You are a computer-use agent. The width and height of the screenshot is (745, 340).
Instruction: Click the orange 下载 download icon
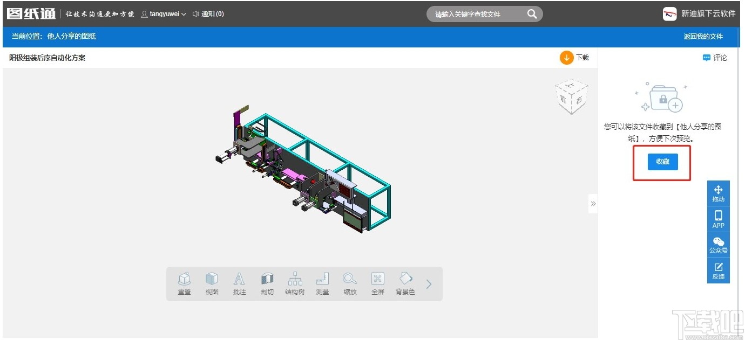tap(566, 58)
